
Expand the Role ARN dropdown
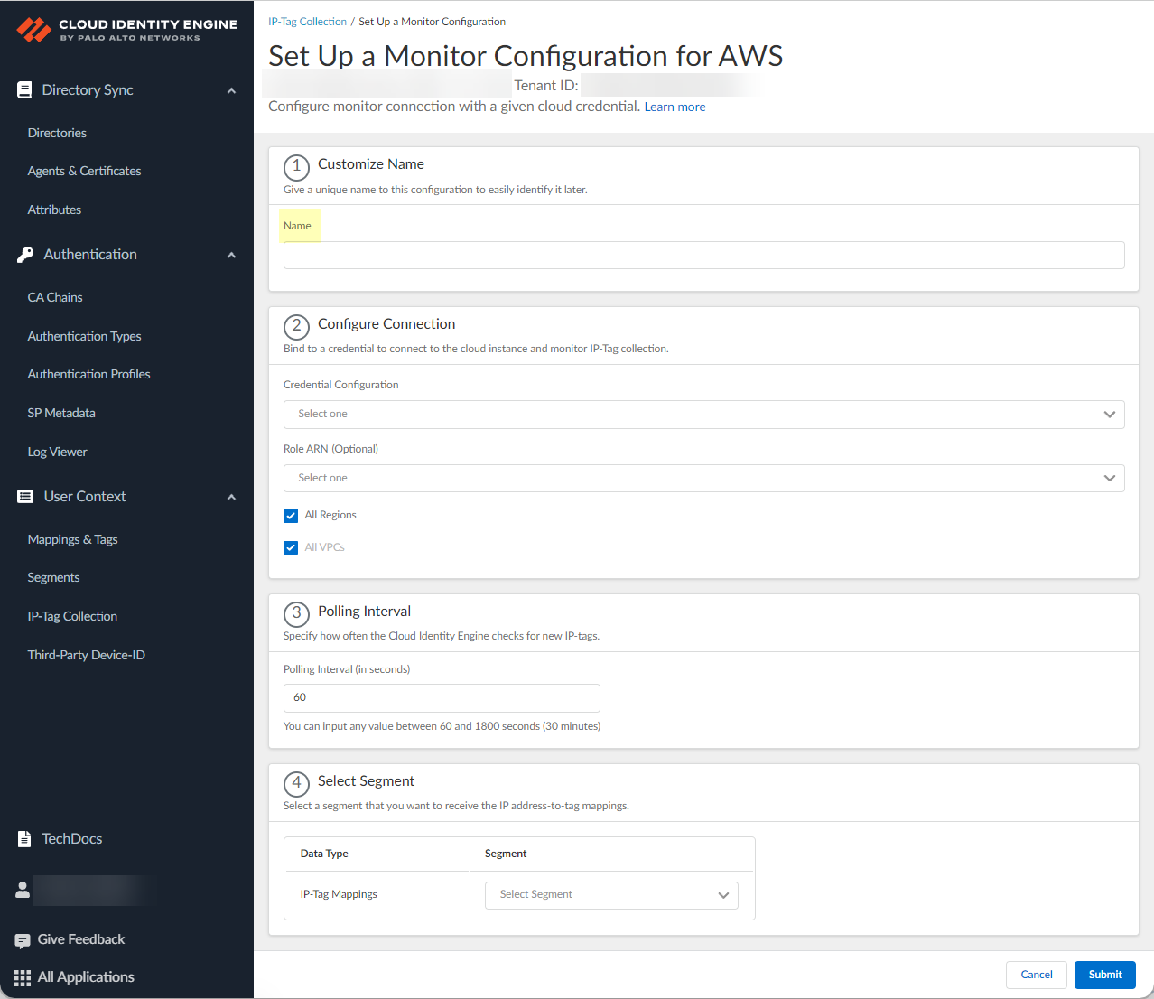(703, 479)
